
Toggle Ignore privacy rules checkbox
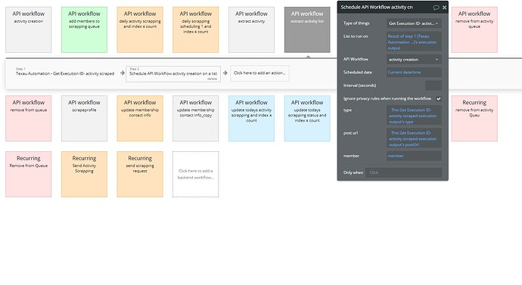[439, 99]
